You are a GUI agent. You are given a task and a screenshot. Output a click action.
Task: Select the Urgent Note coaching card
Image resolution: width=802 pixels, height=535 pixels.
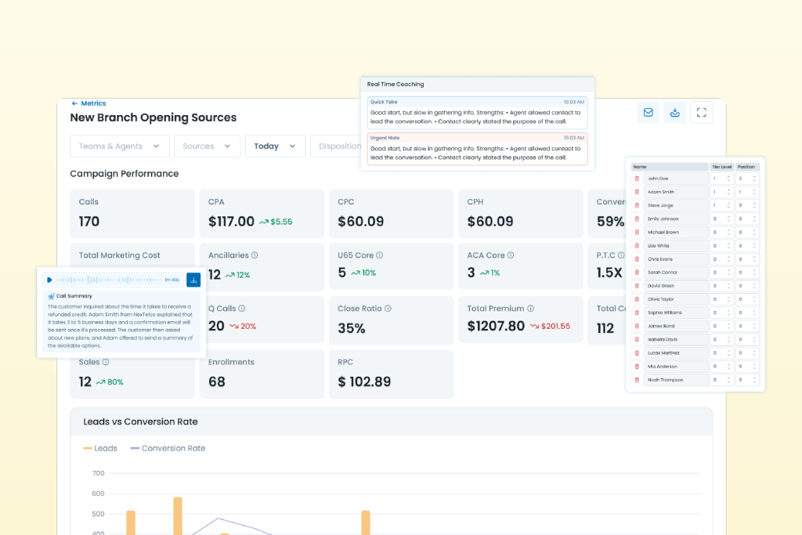[x=477, y=148]
